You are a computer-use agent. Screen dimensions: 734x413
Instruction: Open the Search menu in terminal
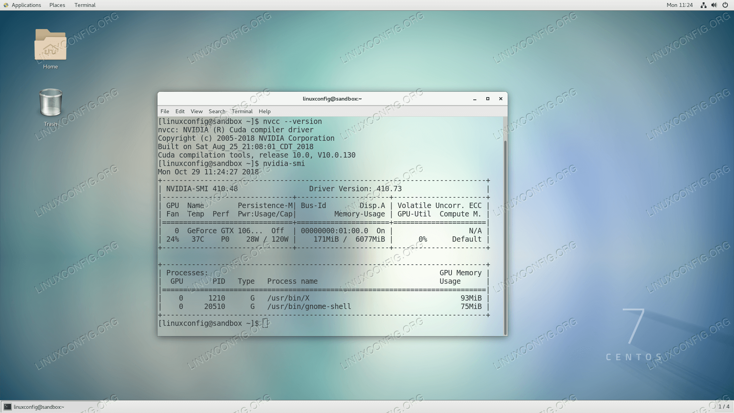(217, 111)
